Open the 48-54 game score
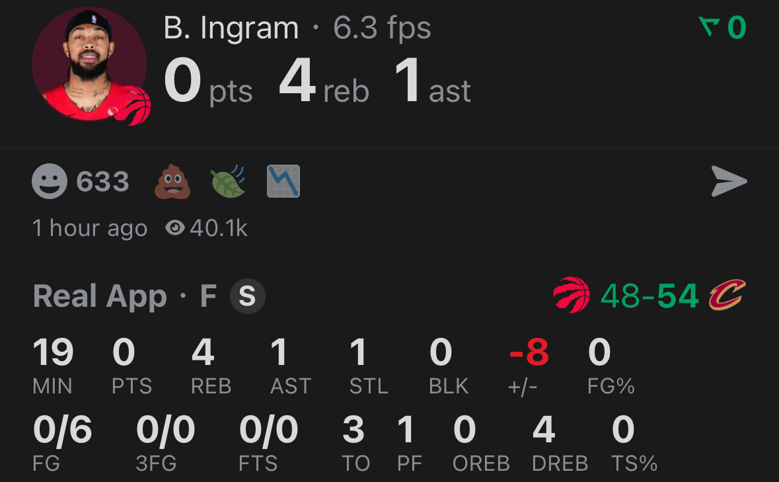Viewport: 779px width, 482px height. 649,296
